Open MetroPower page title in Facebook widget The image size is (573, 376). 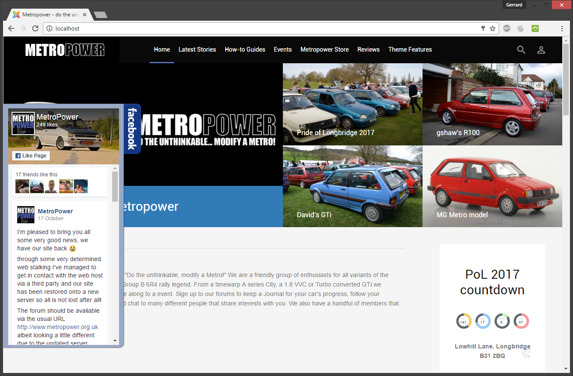pyautogui.click(x=58, y=117)
